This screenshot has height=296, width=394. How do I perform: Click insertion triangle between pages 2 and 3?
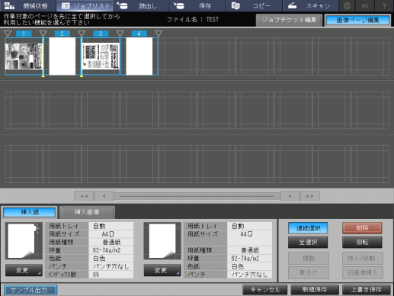click(x=82, y=34)
